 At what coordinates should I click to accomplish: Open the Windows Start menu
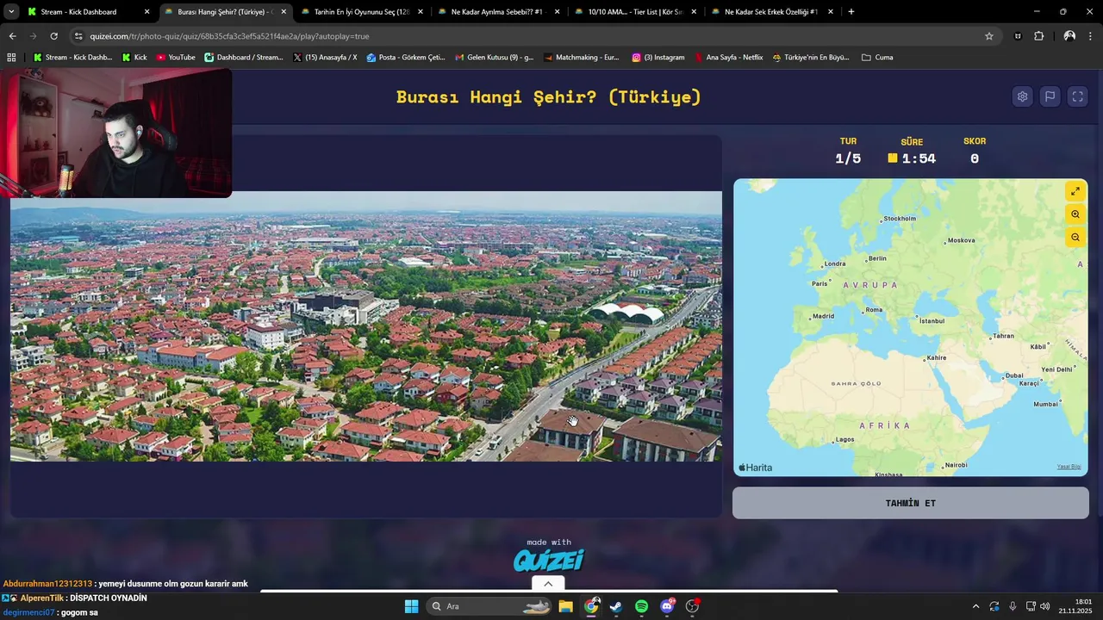[411, 606]
